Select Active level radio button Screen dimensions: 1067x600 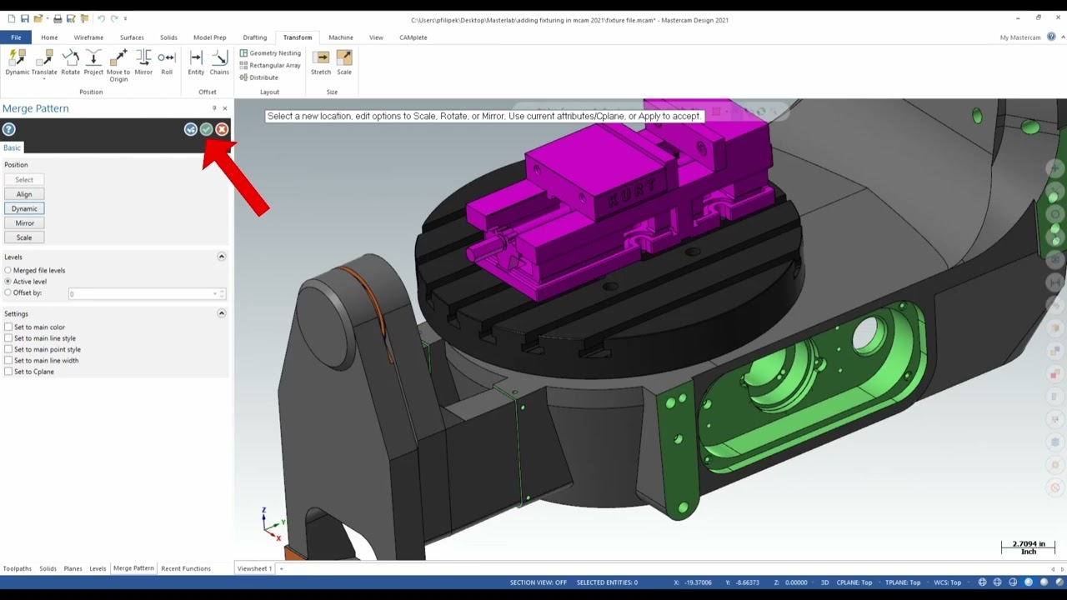click(x=8, y=282)
